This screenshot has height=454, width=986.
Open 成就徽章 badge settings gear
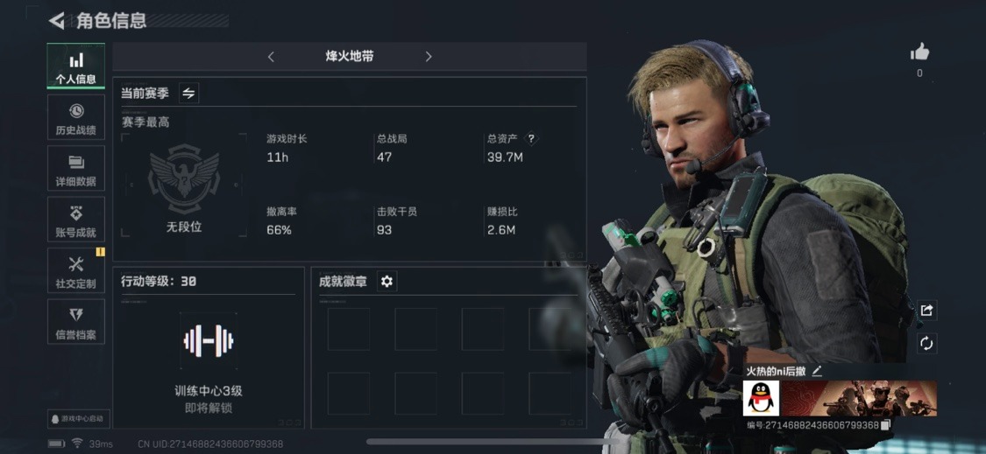tap(387, 282)
